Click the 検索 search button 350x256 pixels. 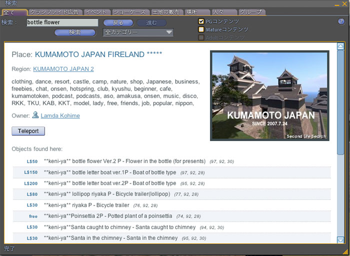pos(75,32)
